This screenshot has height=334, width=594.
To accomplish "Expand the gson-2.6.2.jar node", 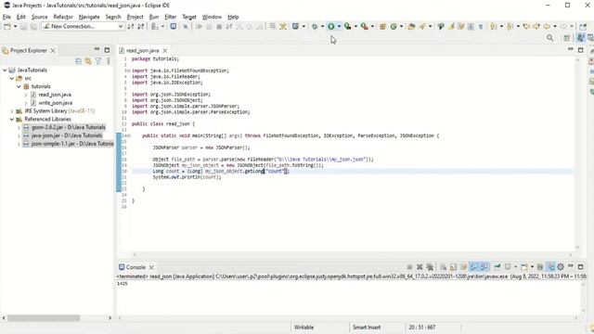I will click(19, 128).
